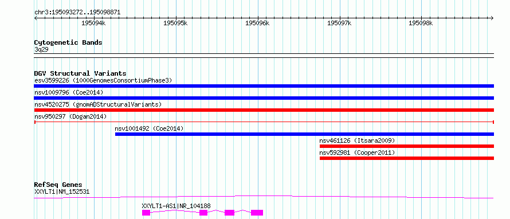Open the esv3599226 variant label
510x219 pixels.
[x=103, y=80]
